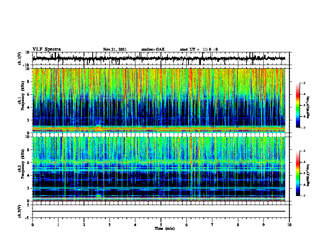Click the "5" tick on ch.3(V) axis

tap(29, 205)
